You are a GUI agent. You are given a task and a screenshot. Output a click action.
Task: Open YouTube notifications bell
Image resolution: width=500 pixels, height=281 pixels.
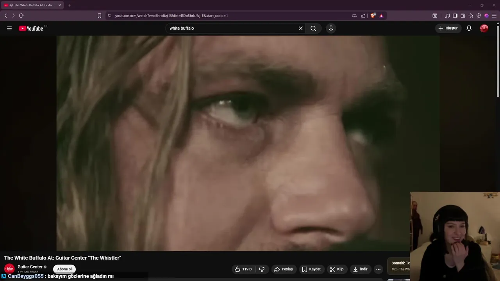469,28
